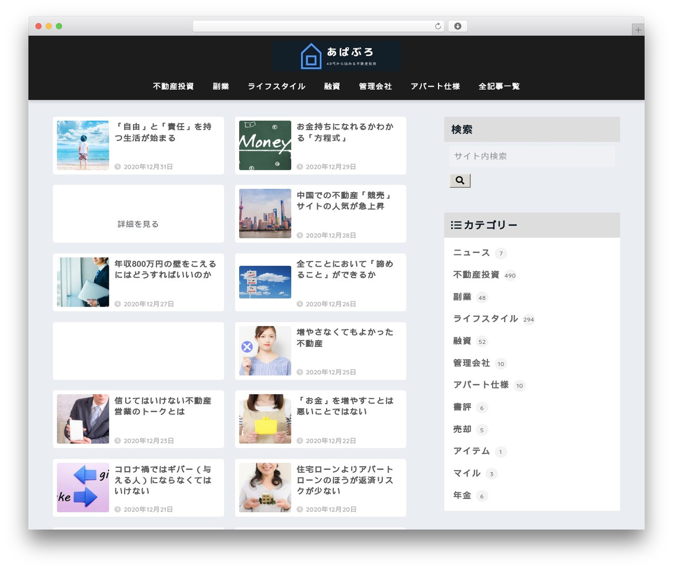The height and width of the screenshot is (570, 673).
Task: Select 売却 category in sidebar
Action: [x=462, y=430]
